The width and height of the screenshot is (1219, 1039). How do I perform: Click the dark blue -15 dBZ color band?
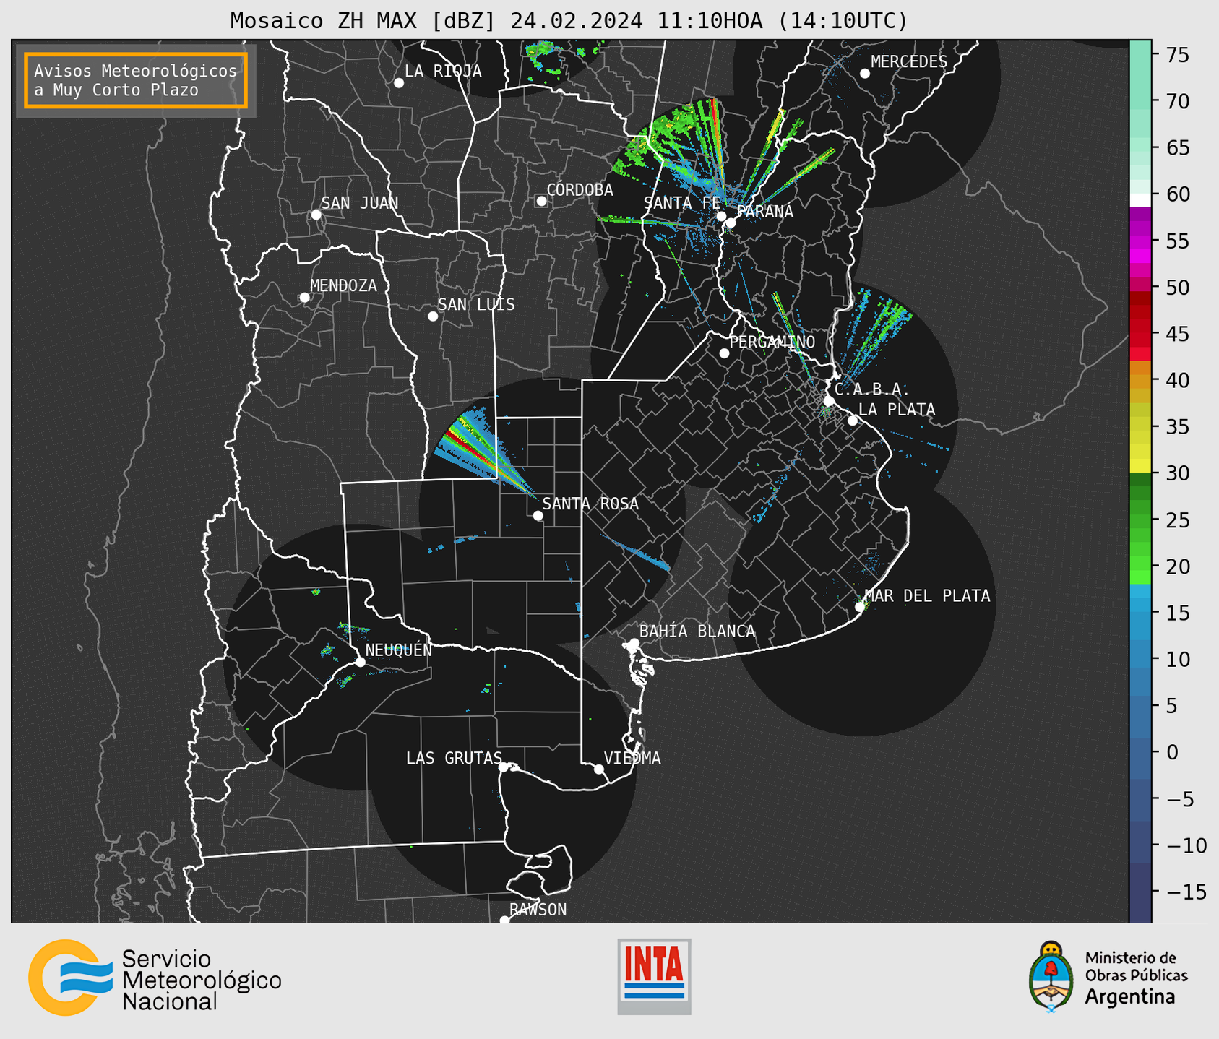tap(1140, 892)
